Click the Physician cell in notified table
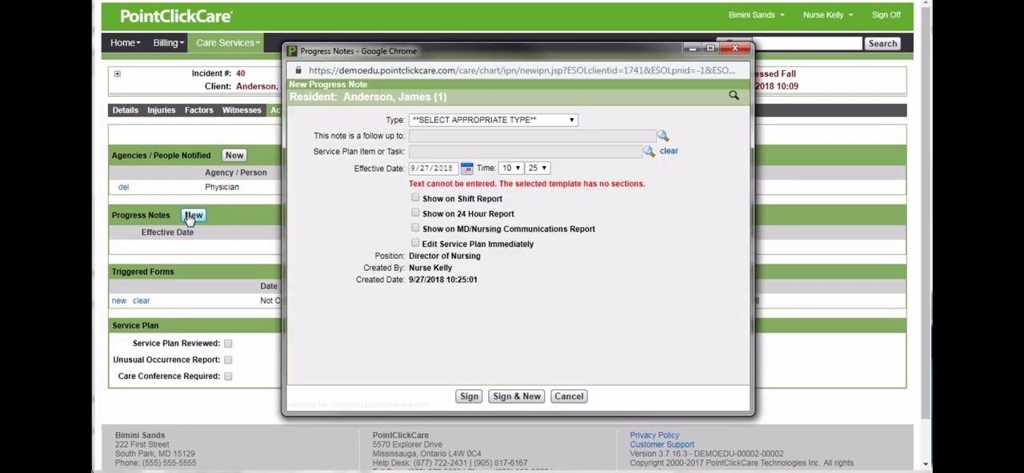 pyautogui.click(x=222, y=187)
